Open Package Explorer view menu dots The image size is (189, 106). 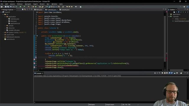click(27, 9)
